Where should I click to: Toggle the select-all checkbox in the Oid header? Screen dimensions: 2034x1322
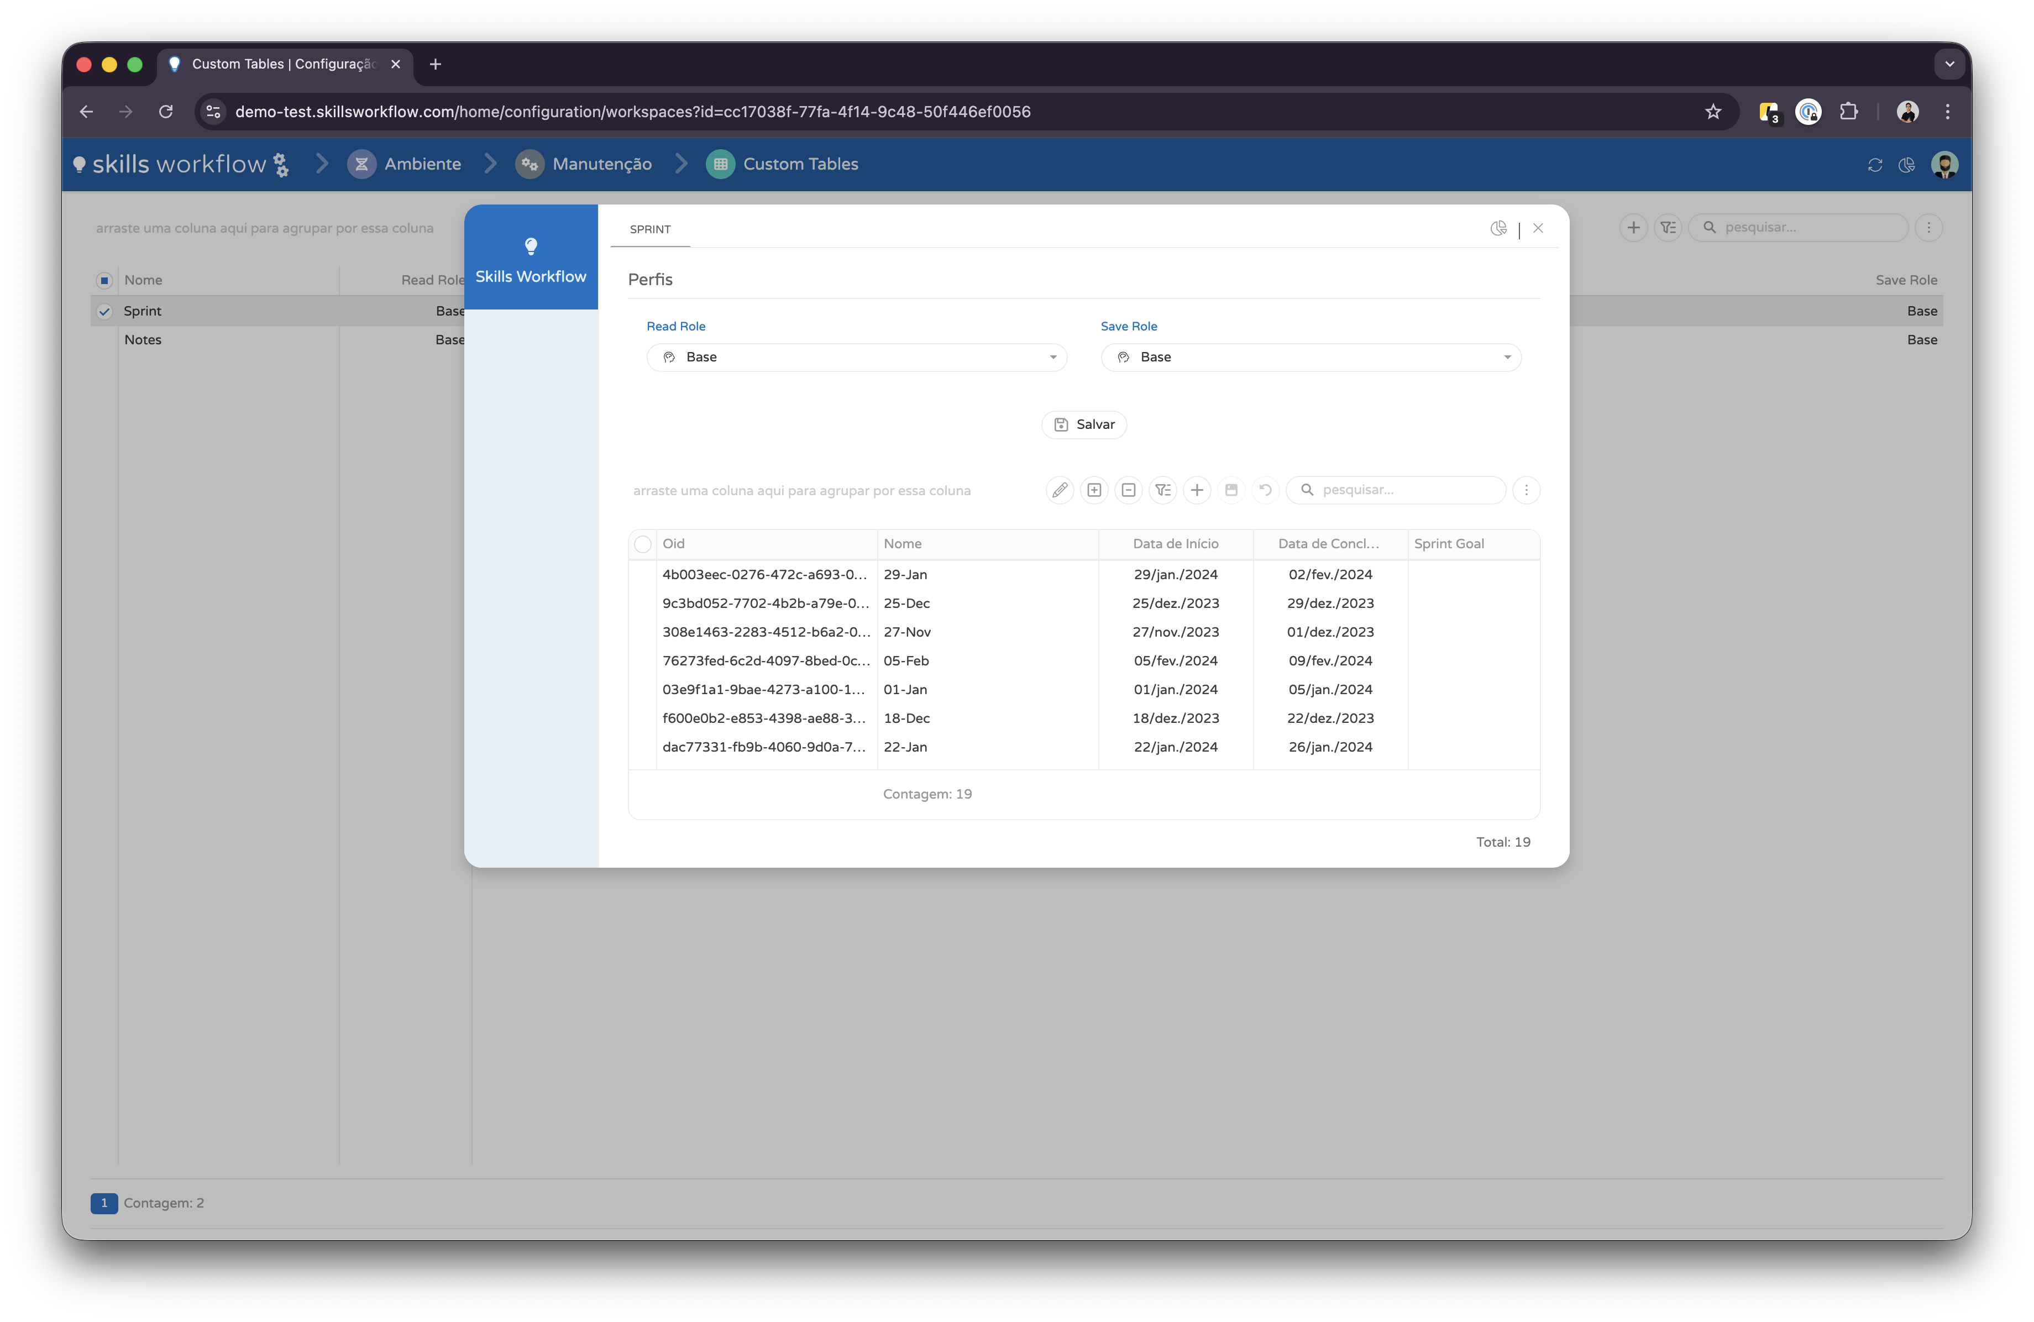(643, 544)
